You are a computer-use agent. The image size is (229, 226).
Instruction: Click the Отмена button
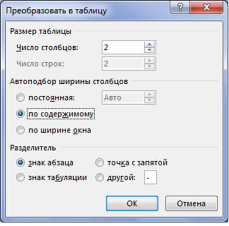(x=191, y=203)
